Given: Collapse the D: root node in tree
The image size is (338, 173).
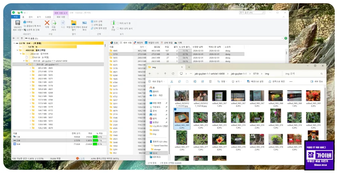Looking at the screenshot, I should [14, 43].
